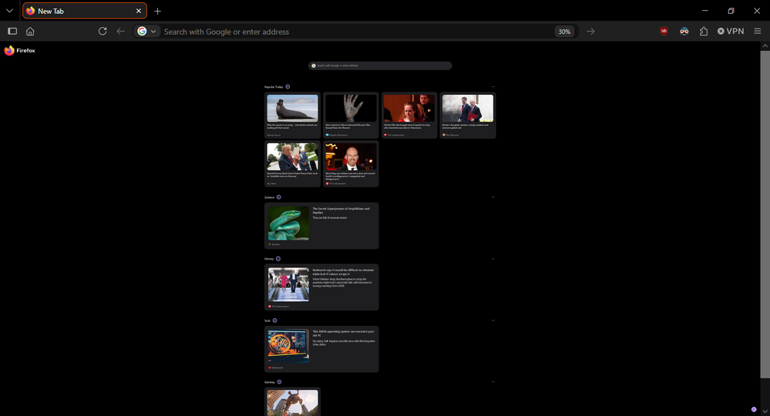Screen dimensions: 770x416
Task: Open The Independent source under Money card
Action: (278, 306)
